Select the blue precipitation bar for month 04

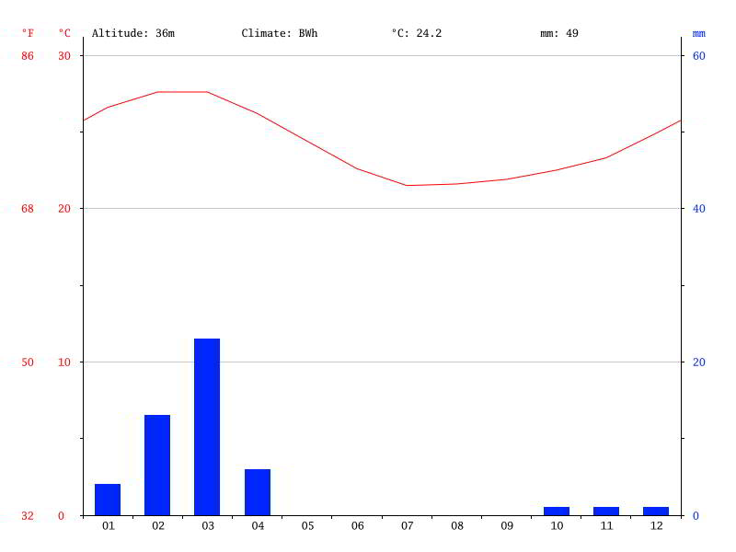tap(258, 492)
